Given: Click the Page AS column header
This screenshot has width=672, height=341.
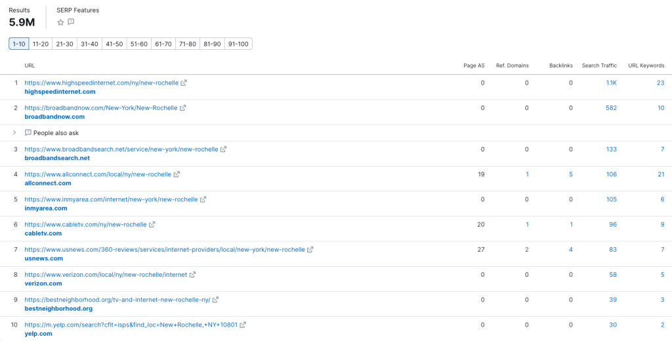Looking at the screenshot, I should pyautogui.click(x=474, y=66).
